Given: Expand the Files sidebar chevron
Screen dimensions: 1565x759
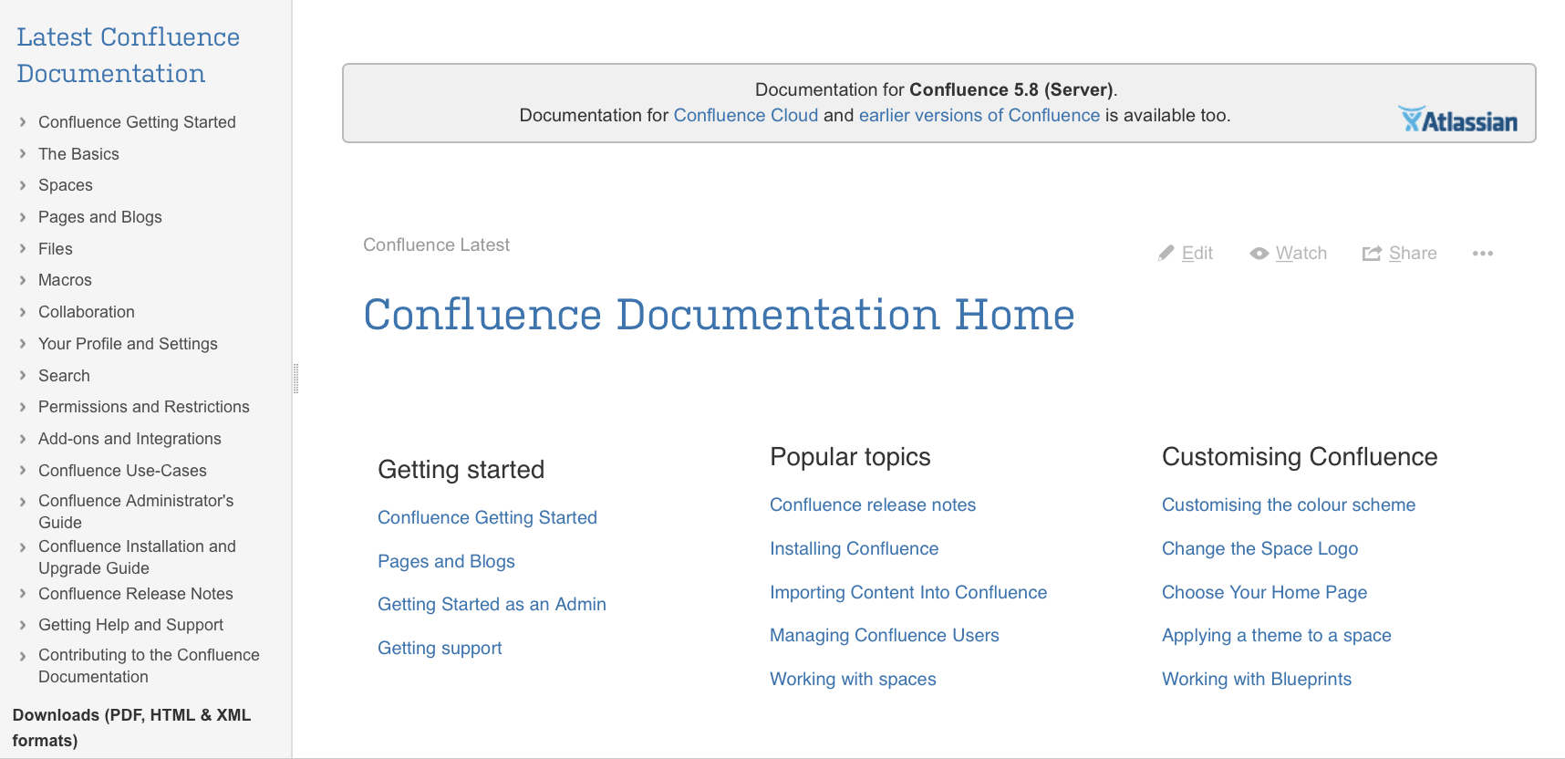Looking at the screenshot, I should coord(23,249).
